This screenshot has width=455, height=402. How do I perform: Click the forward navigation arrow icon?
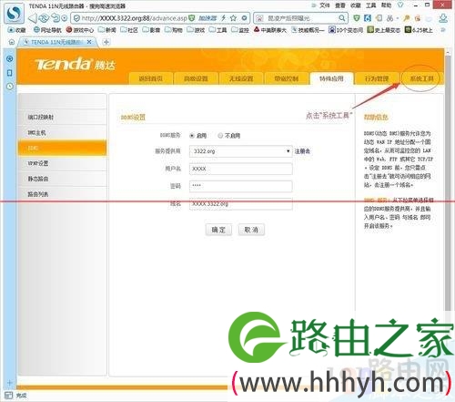[x=44, y=18]
